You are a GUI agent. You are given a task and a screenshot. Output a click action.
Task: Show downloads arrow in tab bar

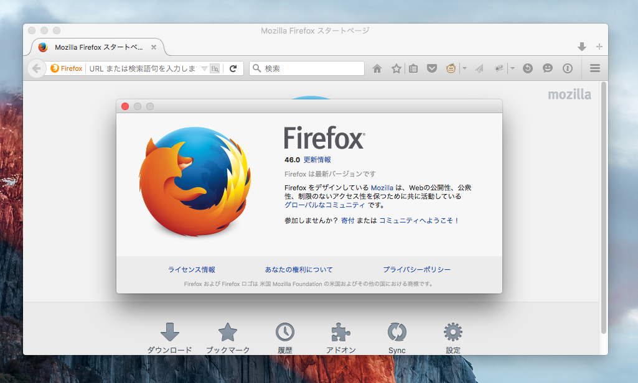pos(582,47)
